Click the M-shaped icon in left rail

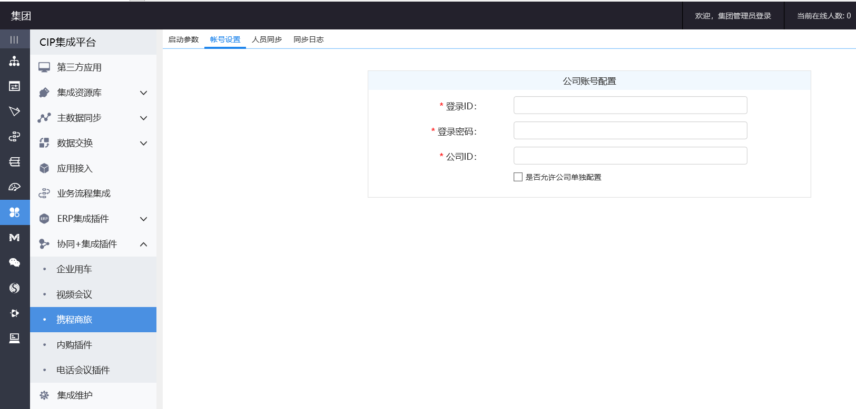click(x=14, y=238)
